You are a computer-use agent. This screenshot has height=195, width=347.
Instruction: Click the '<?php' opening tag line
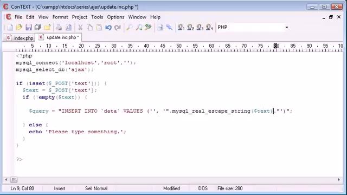[24, 56]
